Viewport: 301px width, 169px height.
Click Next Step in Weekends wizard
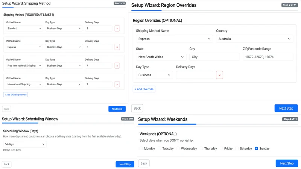point(287,163)
